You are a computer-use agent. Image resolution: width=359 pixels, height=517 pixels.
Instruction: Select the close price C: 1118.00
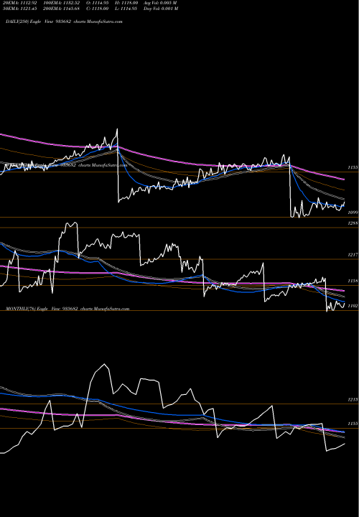[97, 9]
